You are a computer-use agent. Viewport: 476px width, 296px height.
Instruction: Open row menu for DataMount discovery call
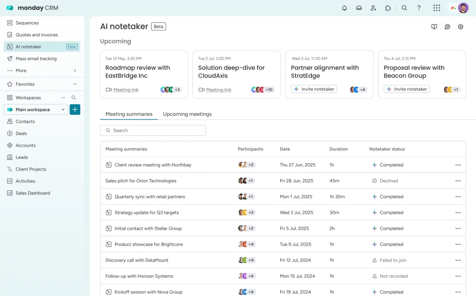(458, 260)
